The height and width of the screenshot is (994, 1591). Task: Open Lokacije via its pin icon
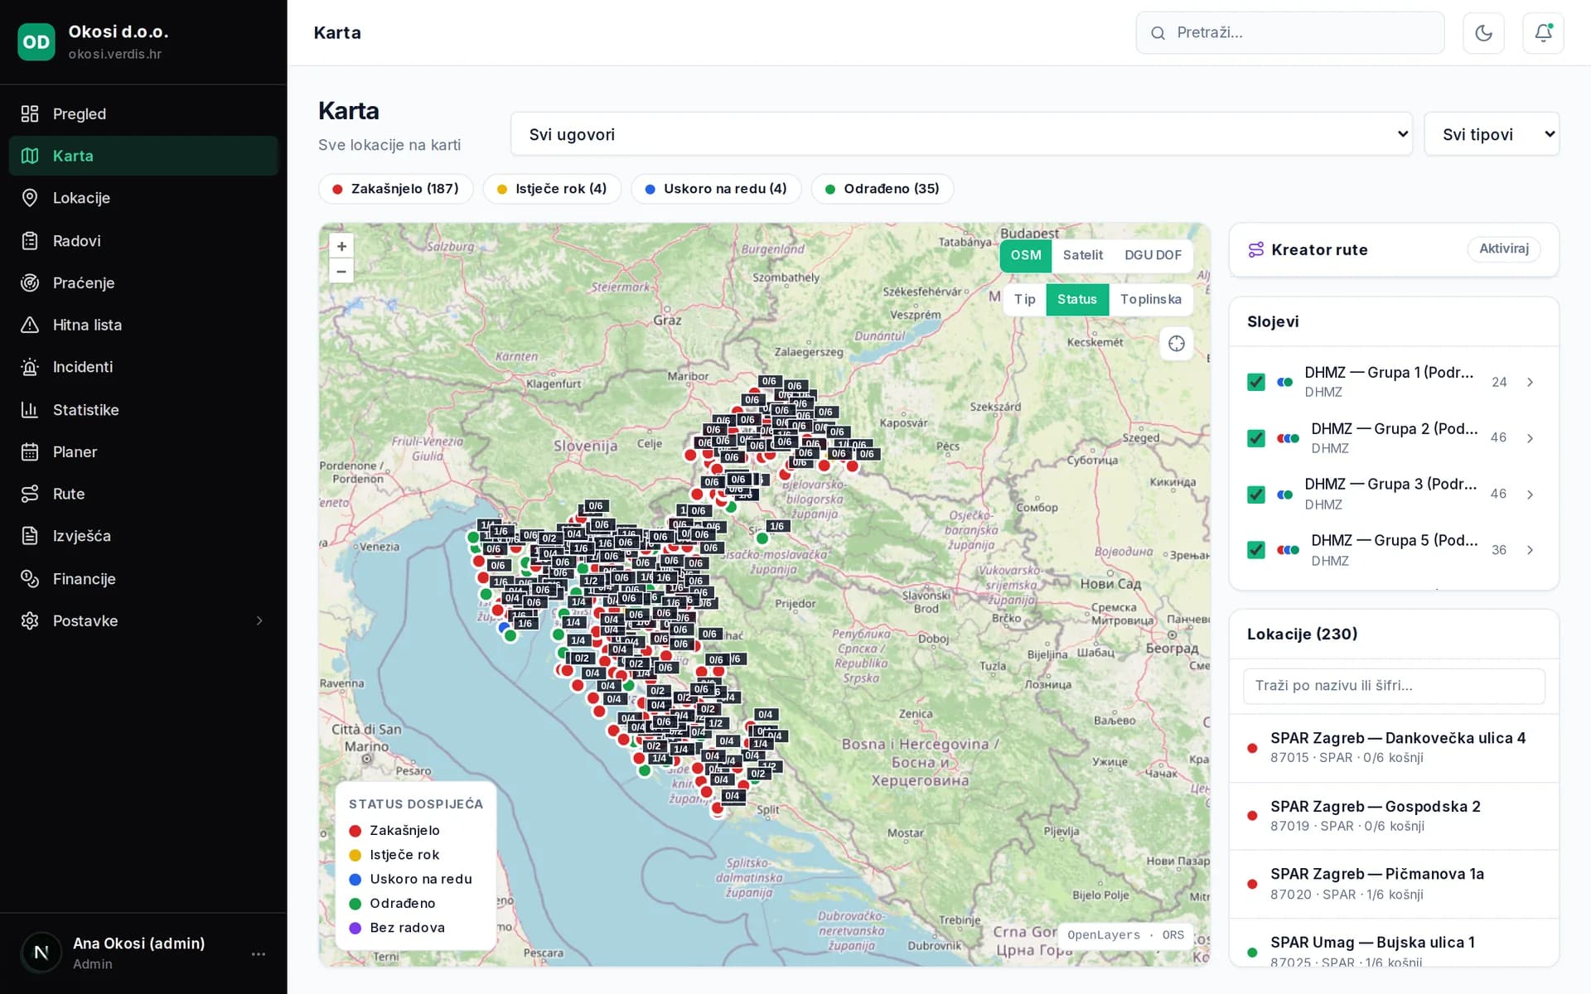[x=30, y=198]
